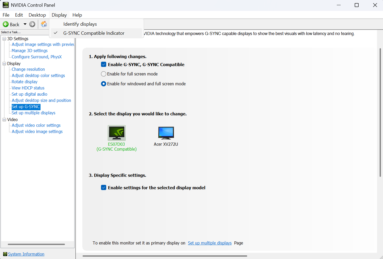
Task: Open the Help menu
Action: pyautogui.click(x=77, y=15)
